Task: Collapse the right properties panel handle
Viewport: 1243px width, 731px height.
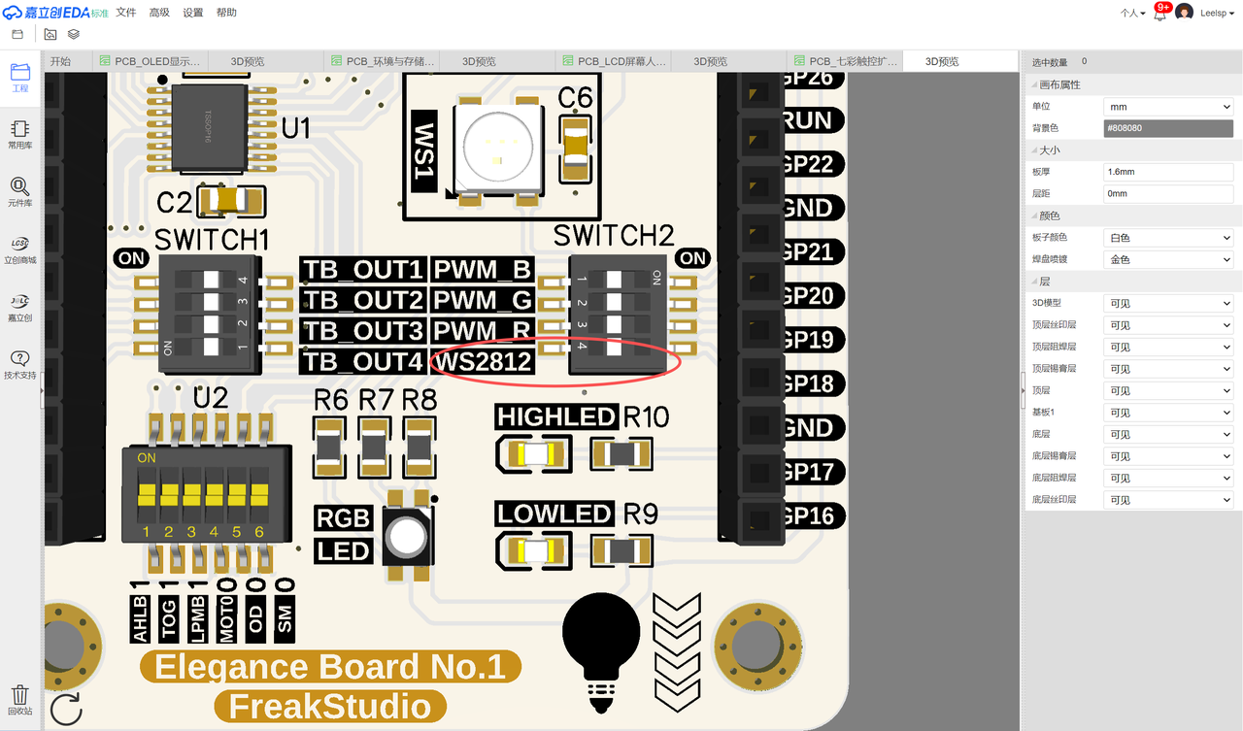Action: [x=1023, y=389]
